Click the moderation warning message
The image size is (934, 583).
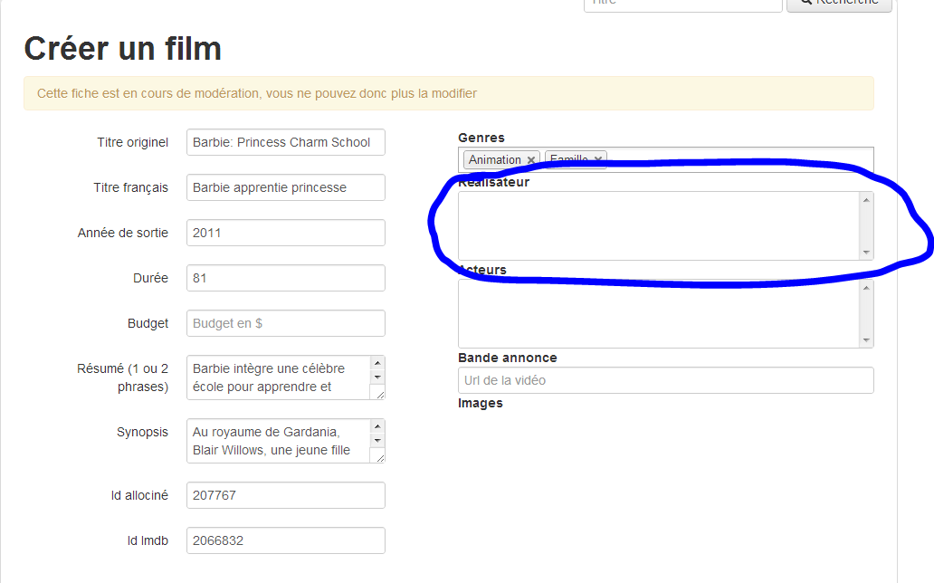449,93
